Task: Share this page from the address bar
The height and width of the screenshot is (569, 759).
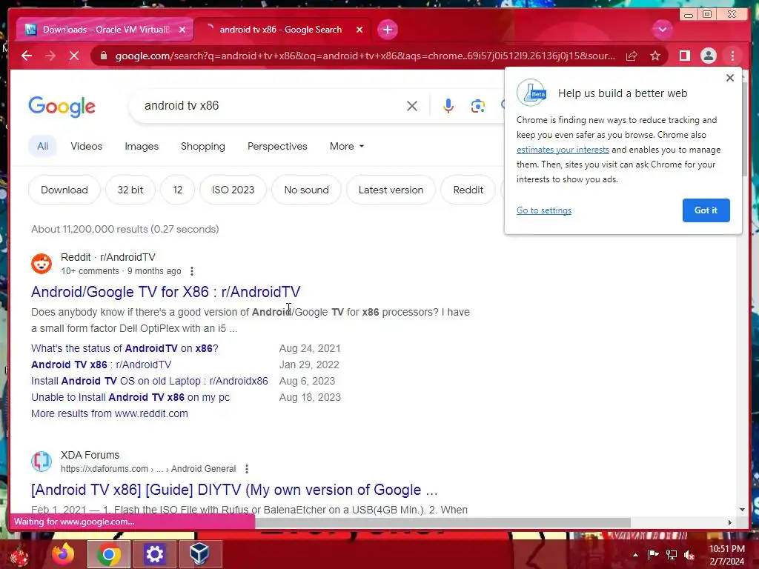Action: pyautogui.click(x=632, y=56)
